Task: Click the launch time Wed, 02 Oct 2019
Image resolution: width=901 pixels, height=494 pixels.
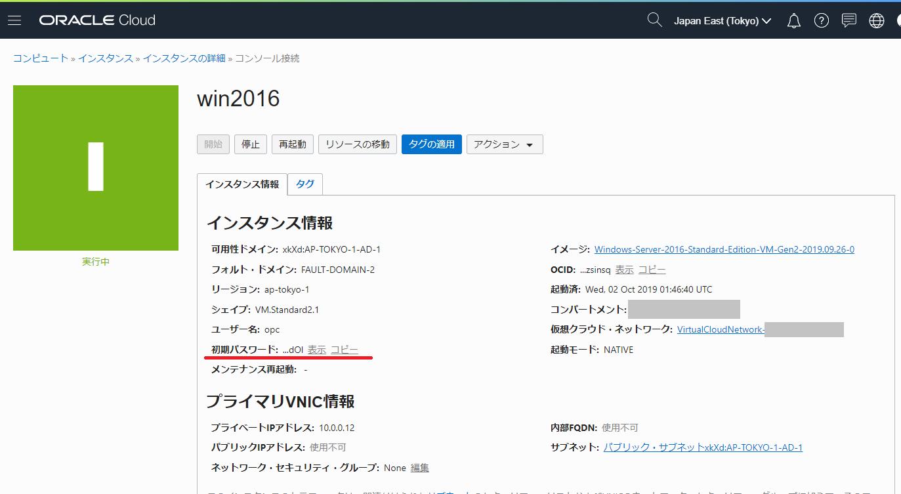Action: pos(648,289)
